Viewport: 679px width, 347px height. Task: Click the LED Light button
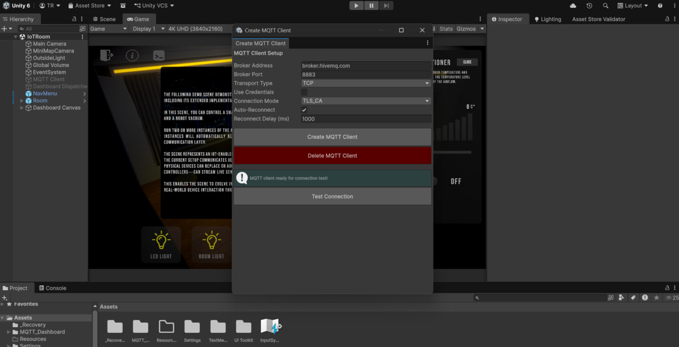tap(161, 245)
